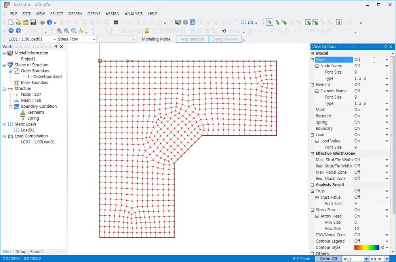The width and height of the screenshot is (396, 262).
Task: Click the Design Review button
Action: [225, 39]
